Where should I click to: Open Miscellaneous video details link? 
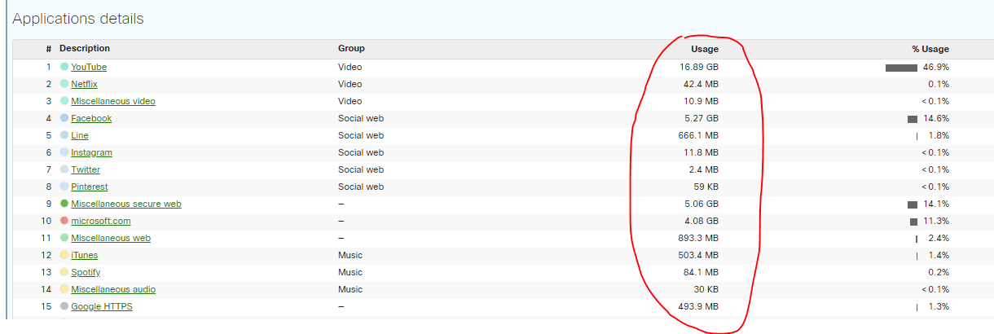click(x=112, y=101)
